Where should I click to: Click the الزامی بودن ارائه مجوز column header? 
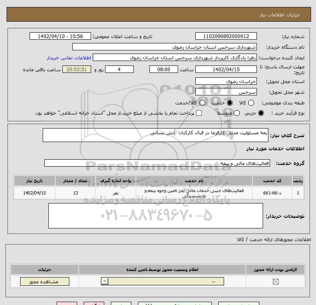tap(275, 269)
